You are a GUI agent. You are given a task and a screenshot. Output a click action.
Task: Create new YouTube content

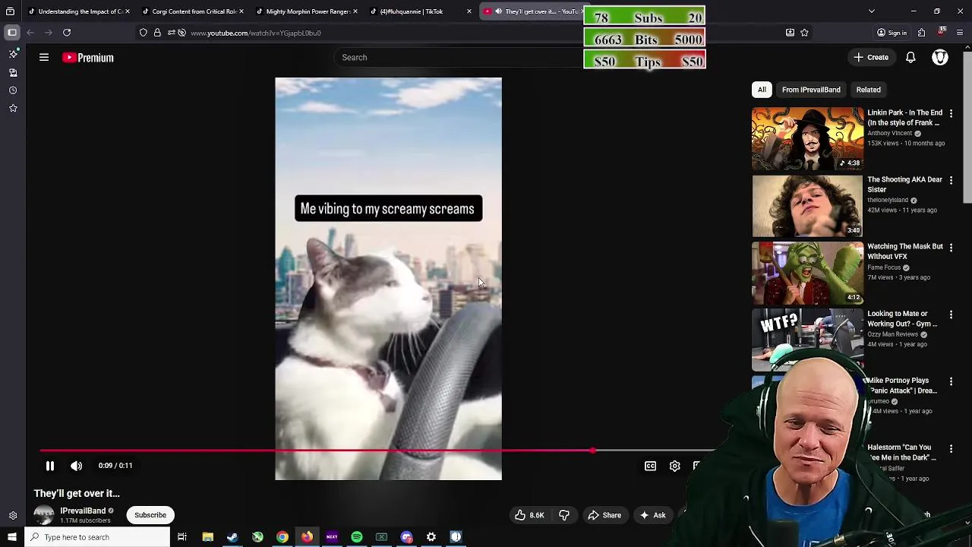871,57
